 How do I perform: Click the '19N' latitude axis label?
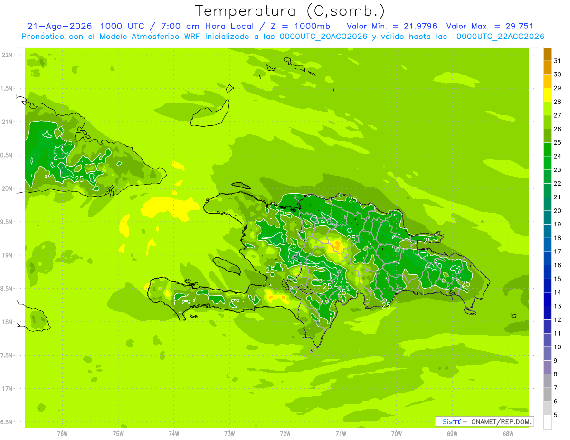8,255
